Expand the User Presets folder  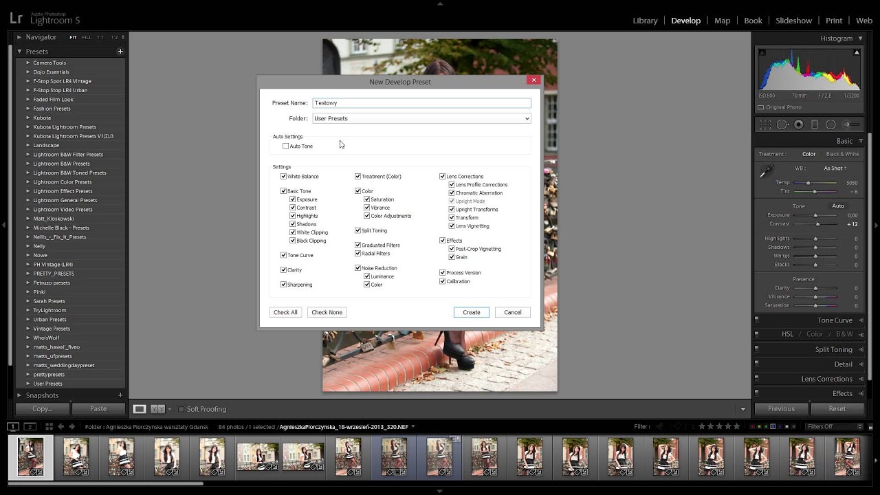coord(28,384)
